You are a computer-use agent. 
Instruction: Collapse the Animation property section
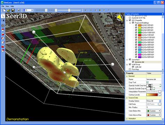point(127,118)
